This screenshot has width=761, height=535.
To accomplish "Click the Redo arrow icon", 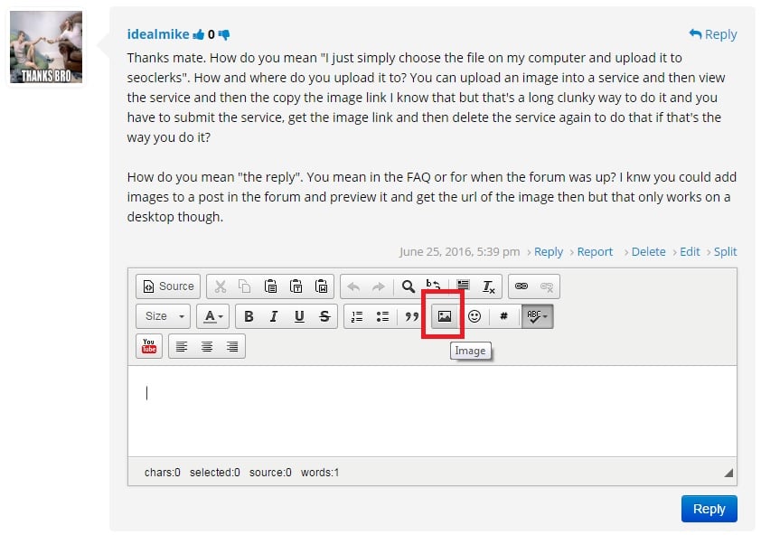I will [x=379, y=286].
